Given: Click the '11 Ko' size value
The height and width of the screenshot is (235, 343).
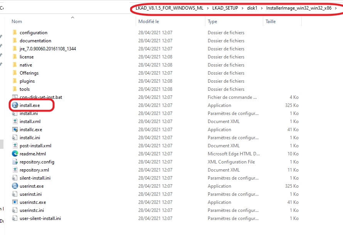Looking at the screenshot, I should point(293,170).
